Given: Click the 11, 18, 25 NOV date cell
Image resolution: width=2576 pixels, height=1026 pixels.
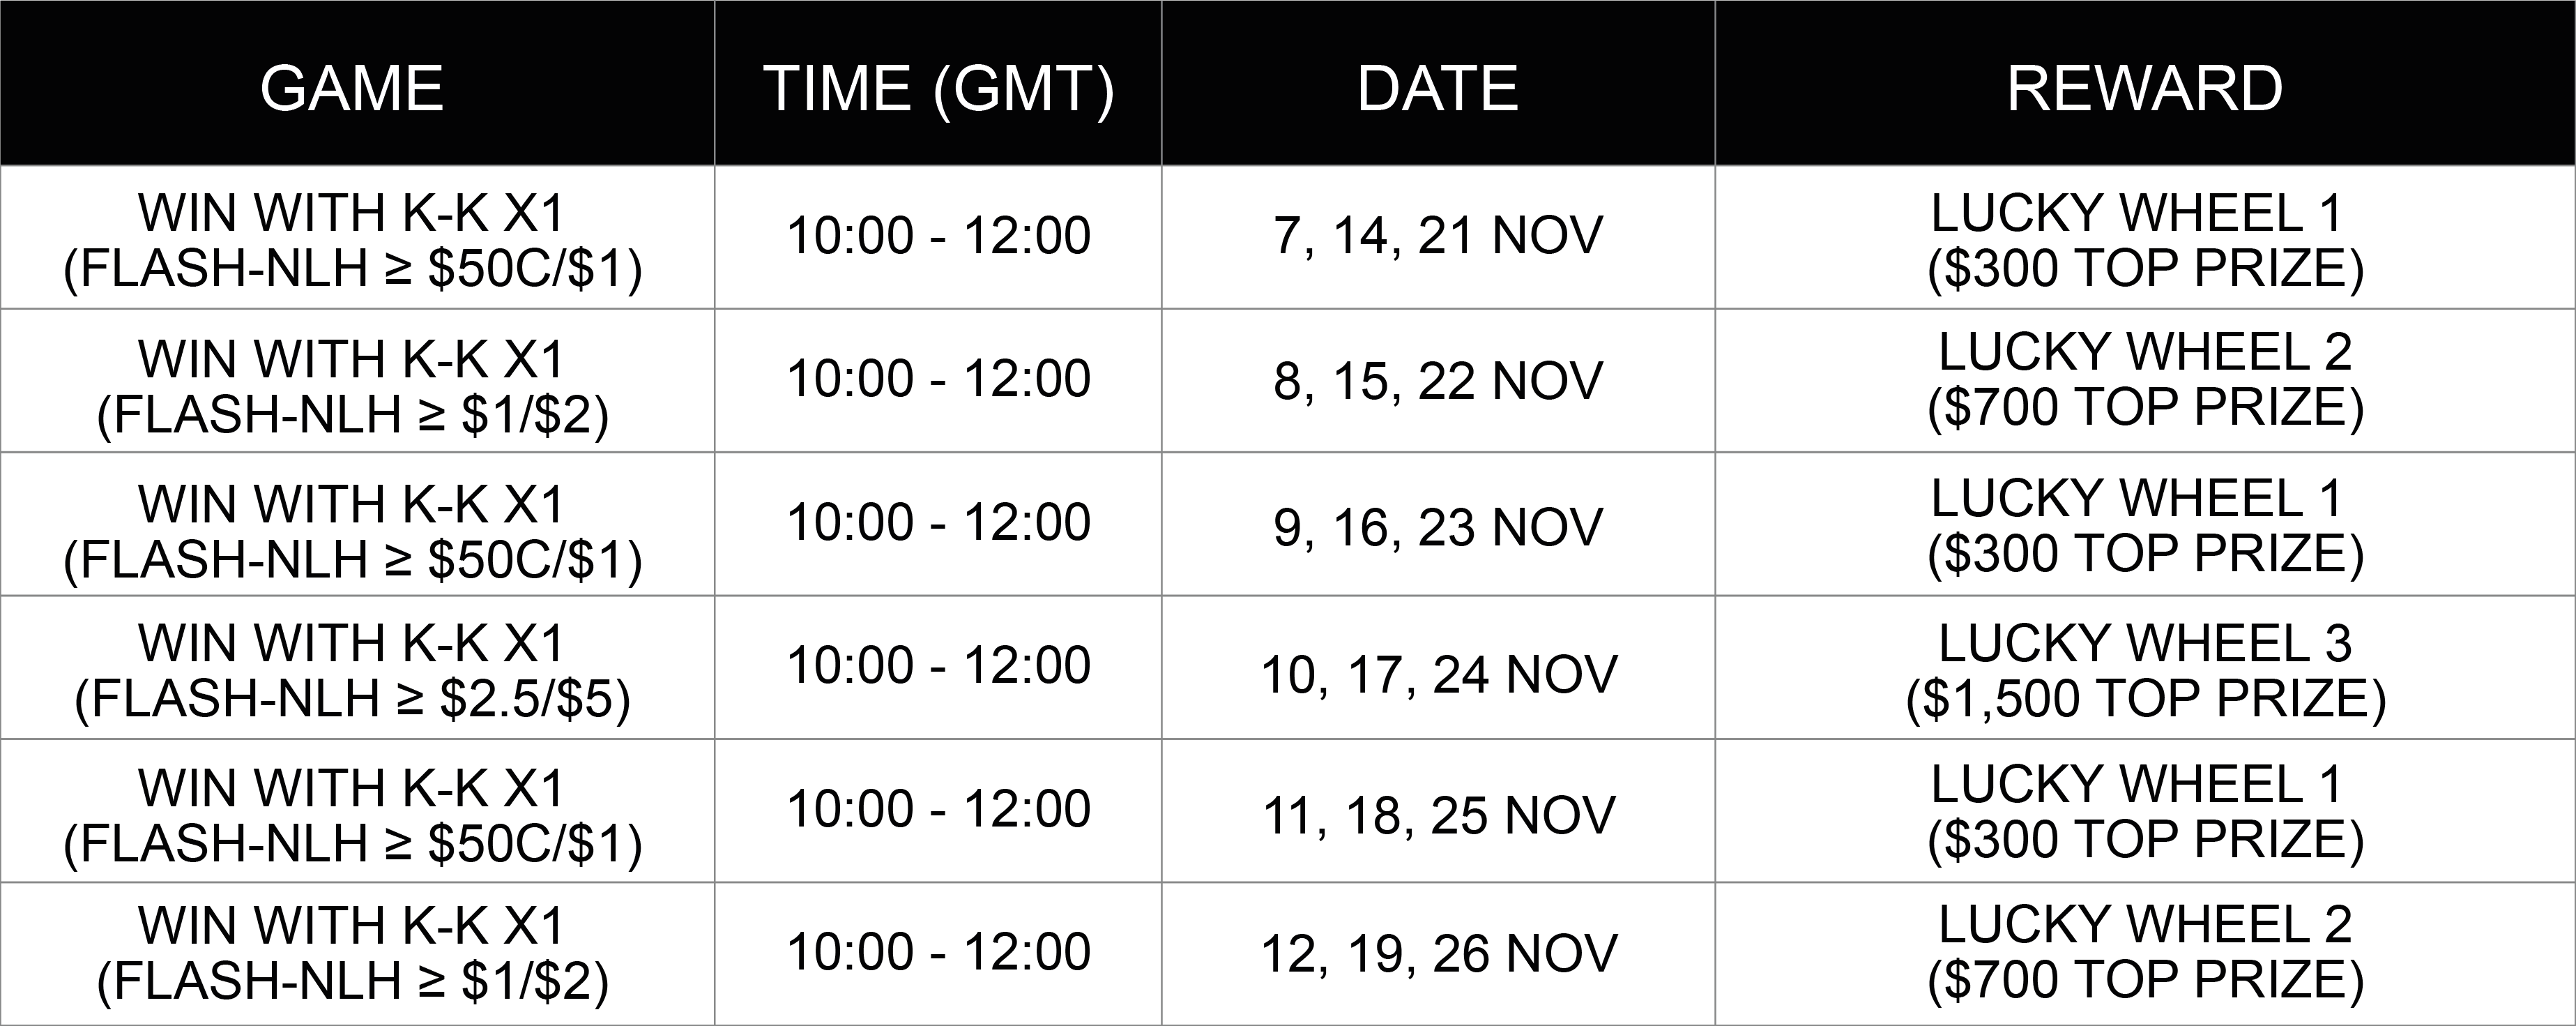Looking at the screenshot, I should click(x=1438, y=811).
